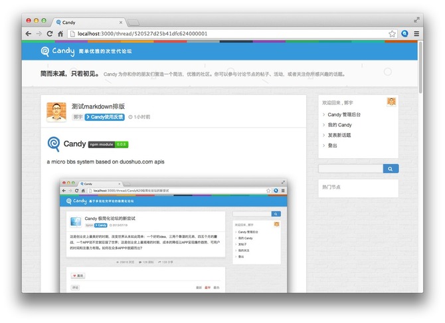This screenshot has height=323, width=445.
Task: Click 登出 to log out
Action: [x=332, y=146]
